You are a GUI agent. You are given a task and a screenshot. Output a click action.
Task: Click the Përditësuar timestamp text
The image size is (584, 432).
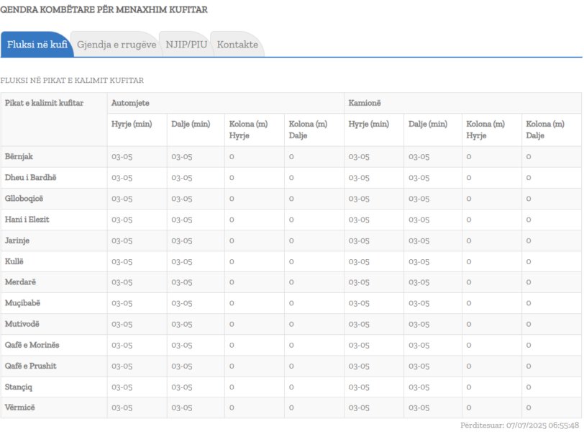tap(519, 426)
